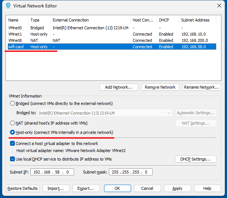227x198 pixels.
Task: Open Rename Network dialog
Action: [201, 87]
